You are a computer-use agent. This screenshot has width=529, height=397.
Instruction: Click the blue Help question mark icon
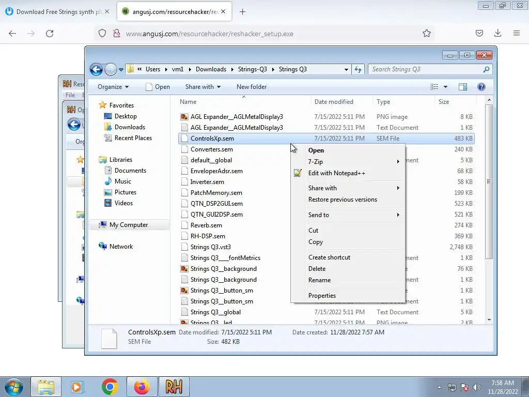[x=481, y=87]
